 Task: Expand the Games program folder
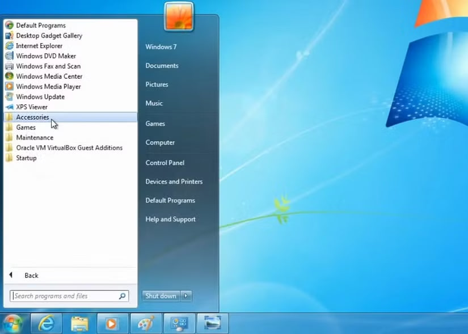(x=70, y=127)
